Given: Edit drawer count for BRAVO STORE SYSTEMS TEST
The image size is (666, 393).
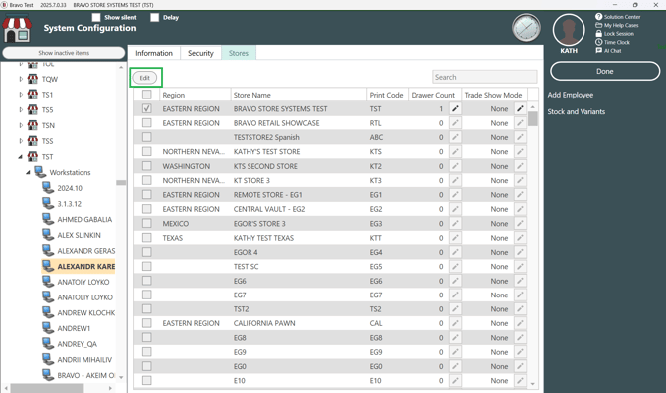Looking at the screenshot, I should pyautogui.click(x=455, y=108).
